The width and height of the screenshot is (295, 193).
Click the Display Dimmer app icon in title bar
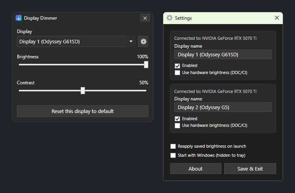[18, 18]
